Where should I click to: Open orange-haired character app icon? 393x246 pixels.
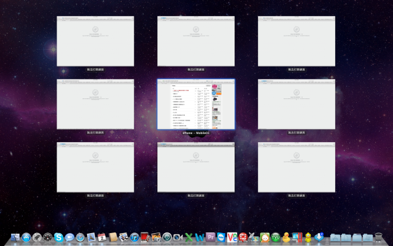pyautogui.click(x=265, y=237)
